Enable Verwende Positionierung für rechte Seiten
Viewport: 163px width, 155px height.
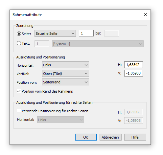(x=19, y=111)
